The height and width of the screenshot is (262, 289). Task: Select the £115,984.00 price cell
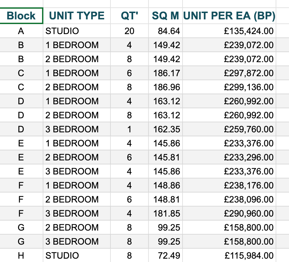tap(249, 256)
